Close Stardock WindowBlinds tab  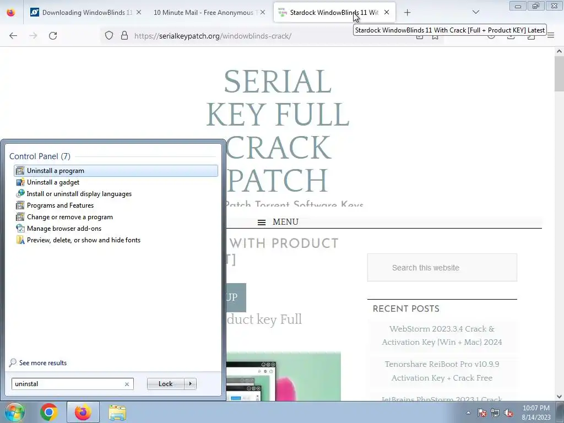[387, 12]
